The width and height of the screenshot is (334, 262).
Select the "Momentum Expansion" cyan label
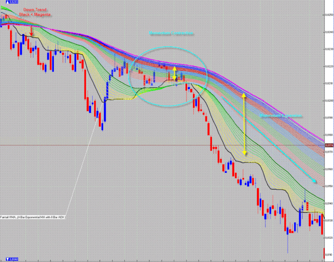click(x=281, y=116)
